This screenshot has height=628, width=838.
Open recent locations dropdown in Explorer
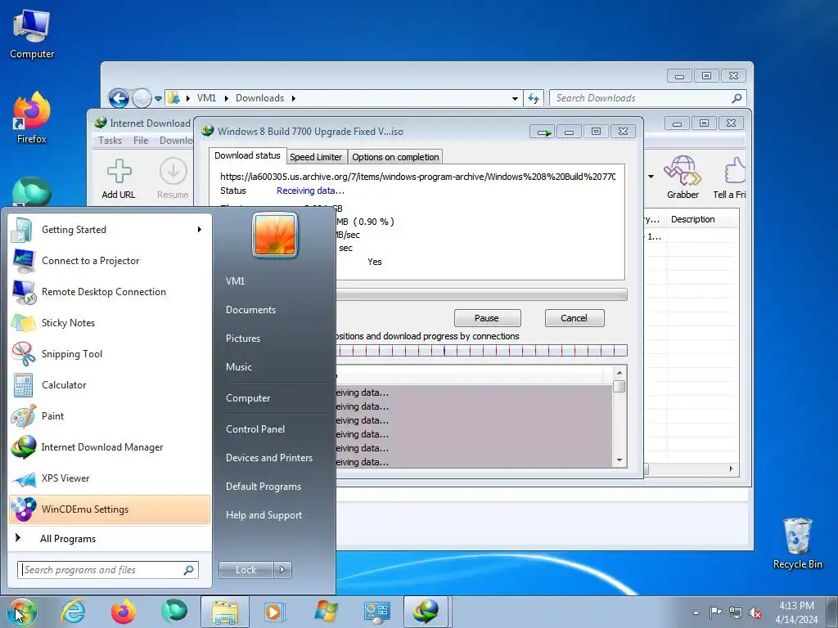coord(158,99)
